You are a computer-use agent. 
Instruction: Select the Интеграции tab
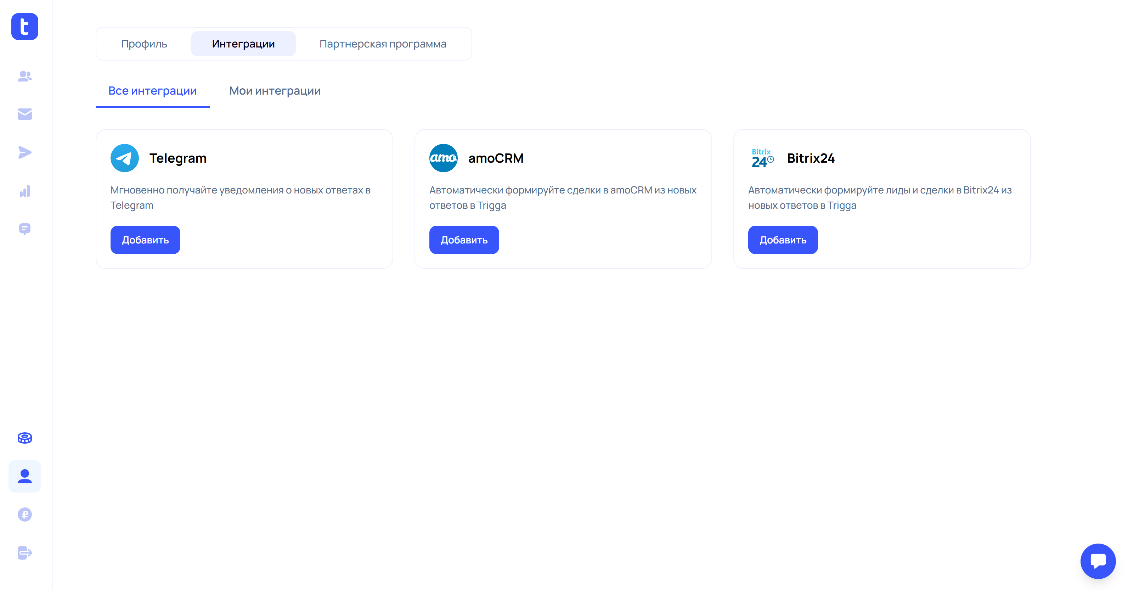point(243,44)
